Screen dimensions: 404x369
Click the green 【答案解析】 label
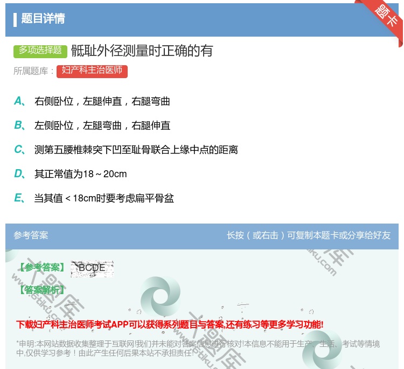point(43,290)
